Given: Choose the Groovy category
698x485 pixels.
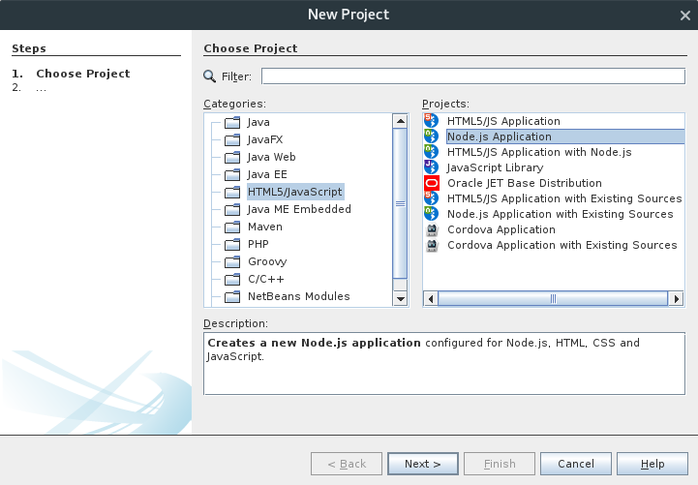Looking at the screenshot, I should click(x=267, y=261).
